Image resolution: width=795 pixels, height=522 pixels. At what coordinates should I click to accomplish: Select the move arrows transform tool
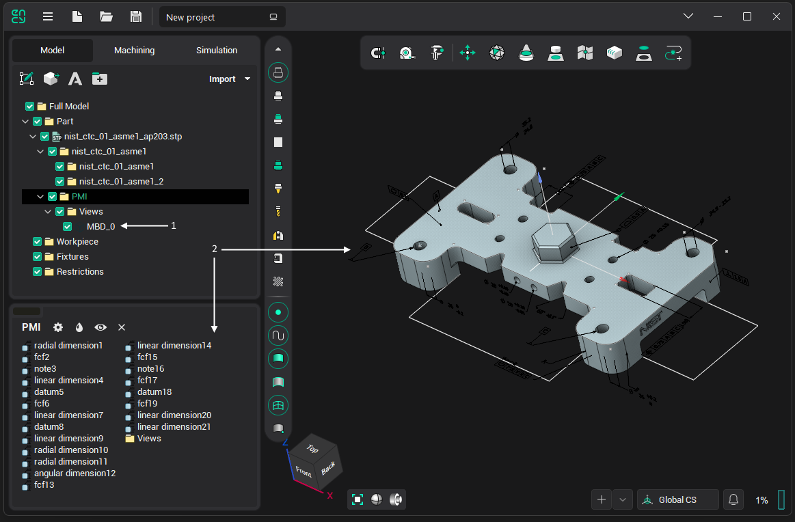[468, 53]
